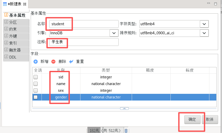
Task: Click the trash can icon in status bar
Action: 126,131
